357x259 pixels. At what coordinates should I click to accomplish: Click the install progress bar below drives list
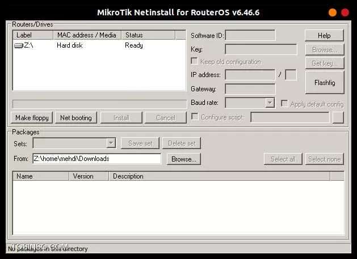click(x=99, y=104)
